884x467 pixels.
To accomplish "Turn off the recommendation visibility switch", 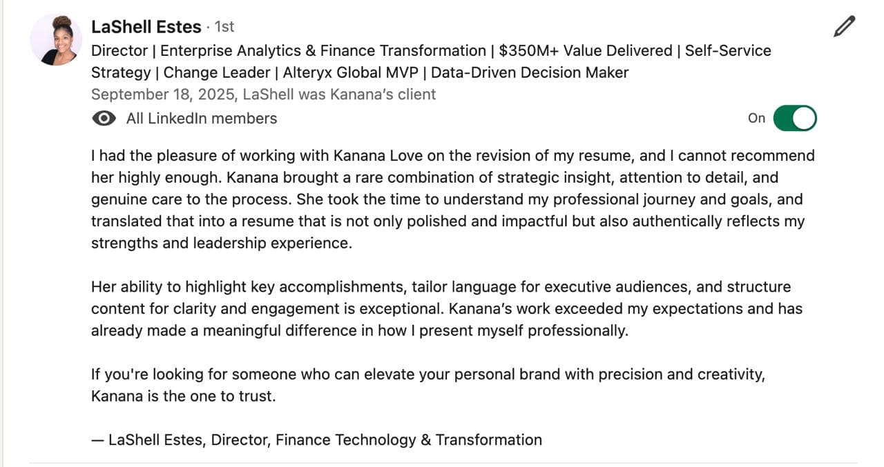I will tap(794, 118).
